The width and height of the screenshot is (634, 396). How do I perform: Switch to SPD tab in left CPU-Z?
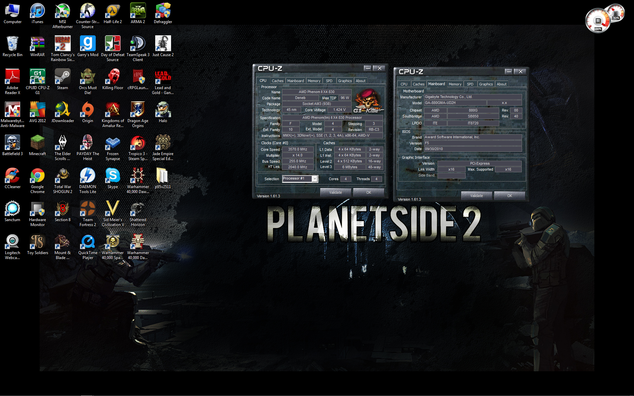(x=329, y=81)
